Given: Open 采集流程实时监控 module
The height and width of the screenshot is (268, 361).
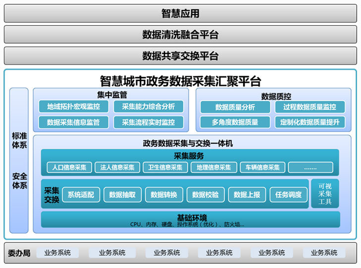Looking at the screenshot, I should pyautogui.click(x=148, y=122).
